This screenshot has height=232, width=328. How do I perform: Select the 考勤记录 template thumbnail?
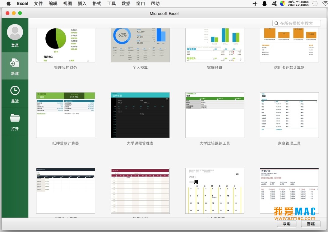point(289,191)
